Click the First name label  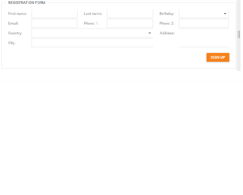(17, 14)
